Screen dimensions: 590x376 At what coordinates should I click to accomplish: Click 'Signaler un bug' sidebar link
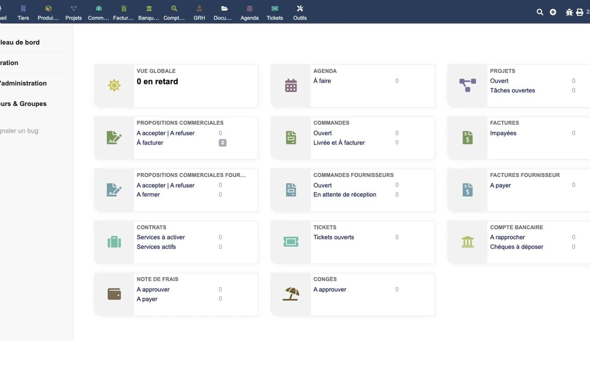click(19, 131)
